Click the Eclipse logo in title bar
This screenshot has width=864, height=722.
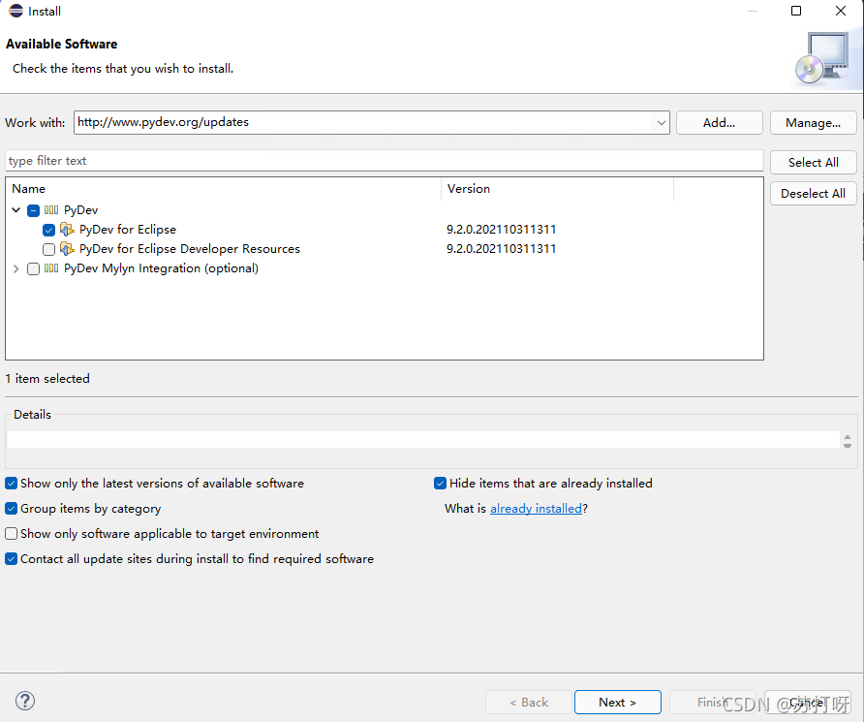tap(15, 11)
